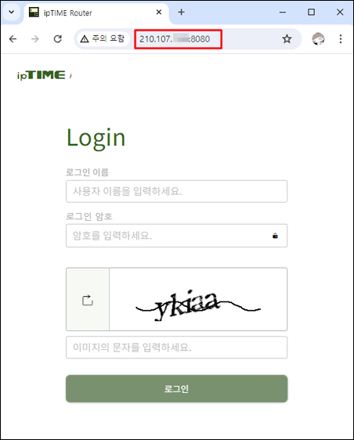The width and height of the screenshot is (354, 440).
Task: Focus the captcha text input field
Action: coord(176,348)
